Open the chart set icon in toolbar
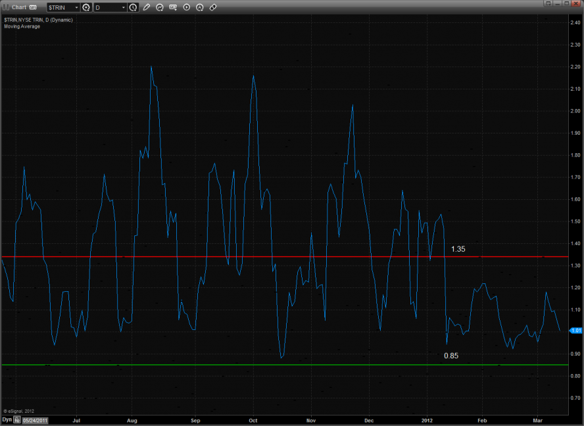The width and height of the screenshot is (584, 426). (174, 8)
